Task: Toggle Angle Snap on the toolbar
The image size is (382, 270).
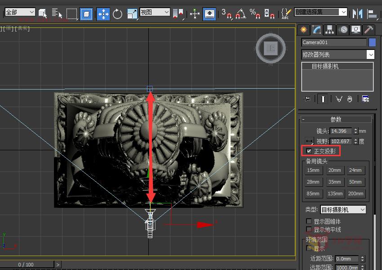Action: click(x=239, y=14)
